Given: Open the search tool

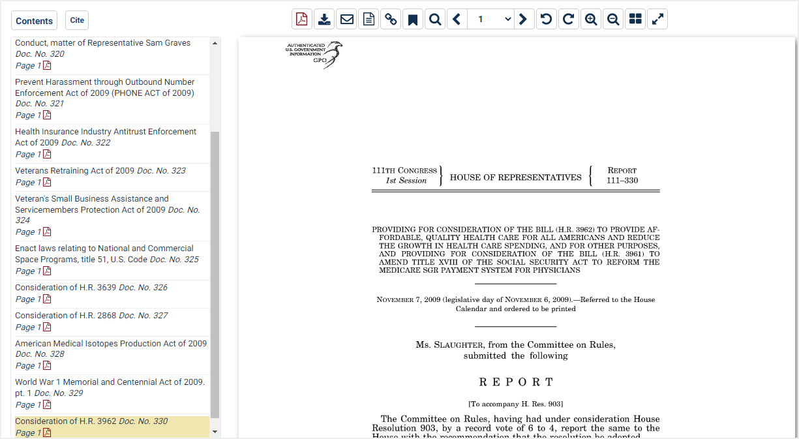Looking at the screenshot, I should [x=434, y=19].
